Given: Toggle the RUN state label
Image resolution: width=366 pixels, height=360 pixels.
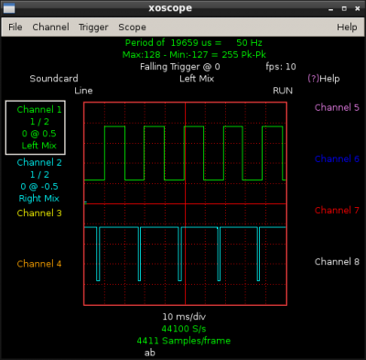Looking at the screenshot, I should point(283,91).
